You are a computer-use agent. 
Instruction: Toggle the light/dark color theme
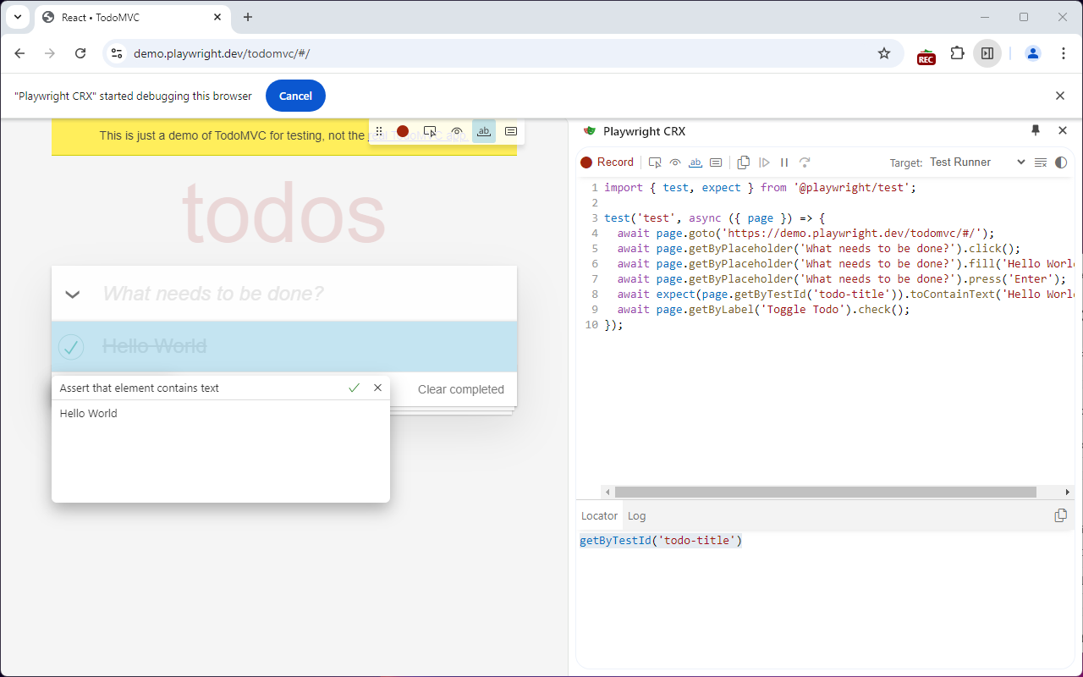(x=1061, y=162)
